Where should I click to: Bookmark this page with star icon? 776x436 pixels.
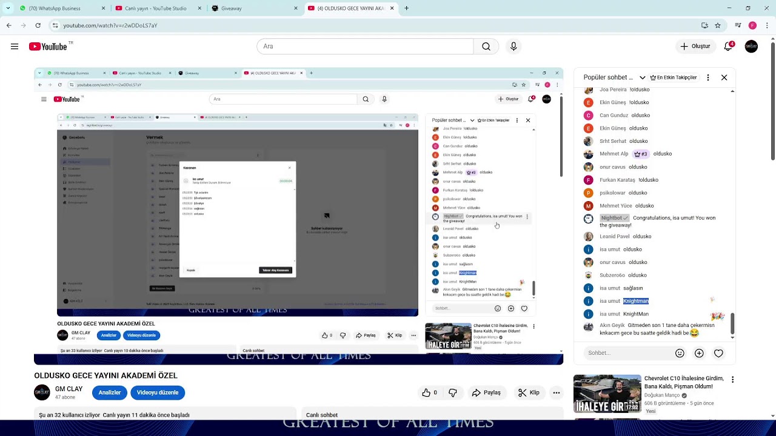pos(718,25)
